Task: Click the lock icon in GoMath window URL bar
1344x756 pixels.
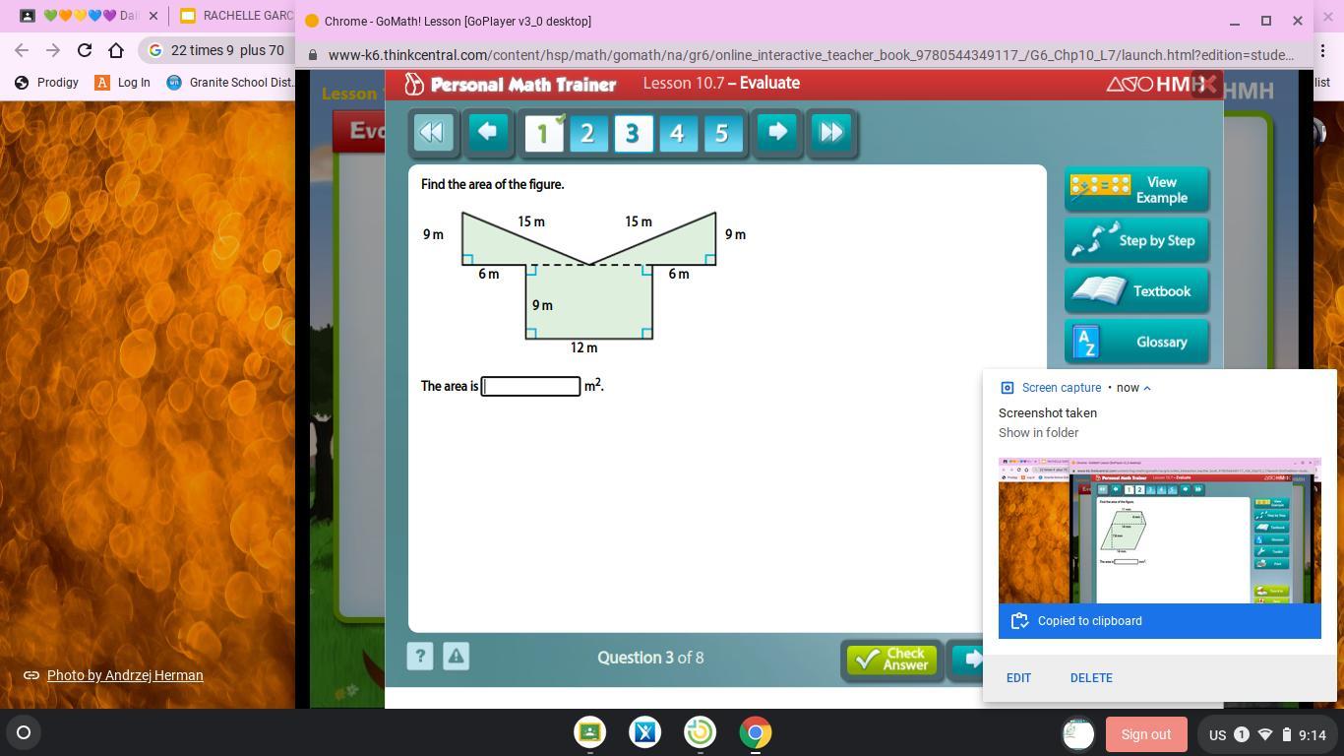Action: [x=313, y=55]
